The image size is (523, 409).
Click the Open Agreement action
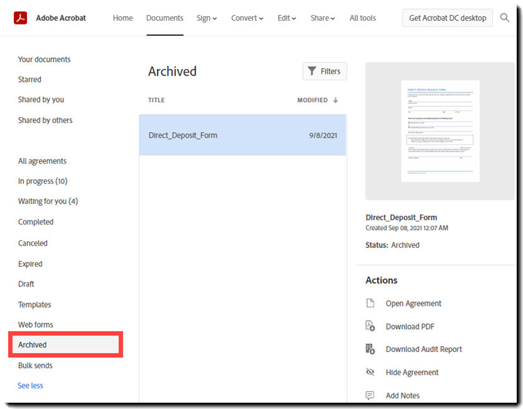click(x=413, y=303)
